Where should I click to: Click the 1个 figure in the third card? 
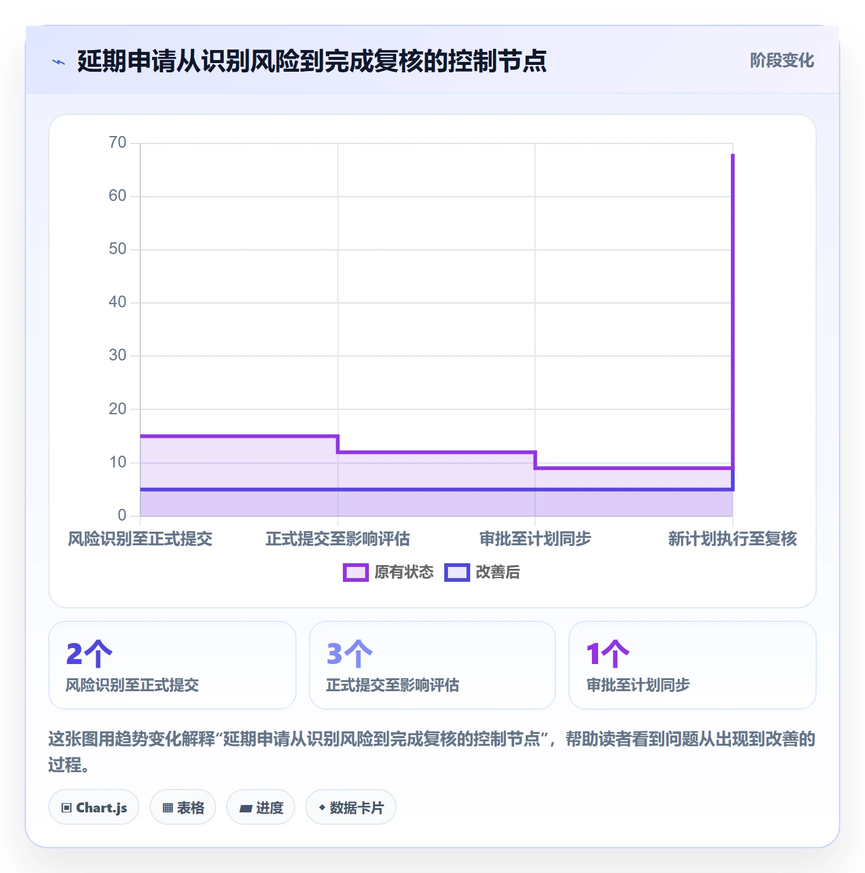tap(608, 654)
